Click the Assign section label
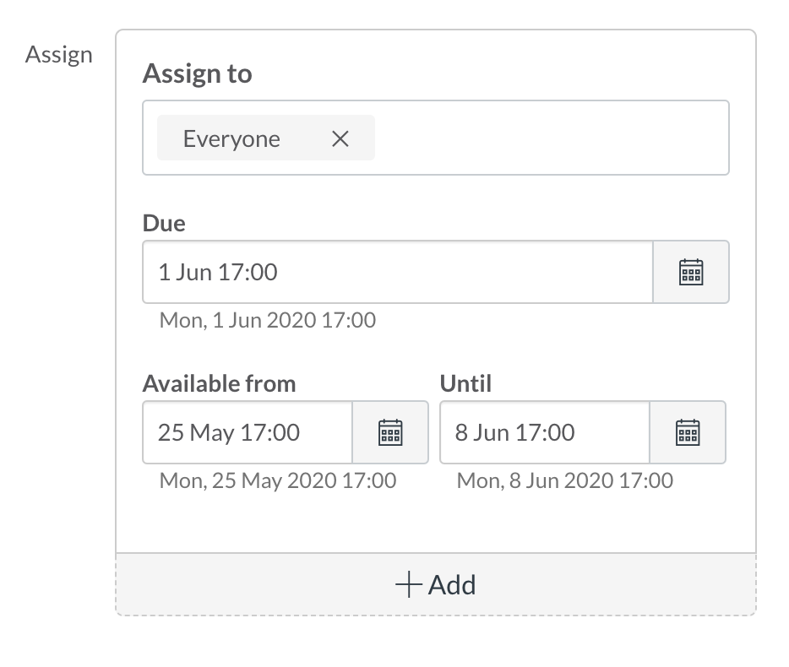 58,55
